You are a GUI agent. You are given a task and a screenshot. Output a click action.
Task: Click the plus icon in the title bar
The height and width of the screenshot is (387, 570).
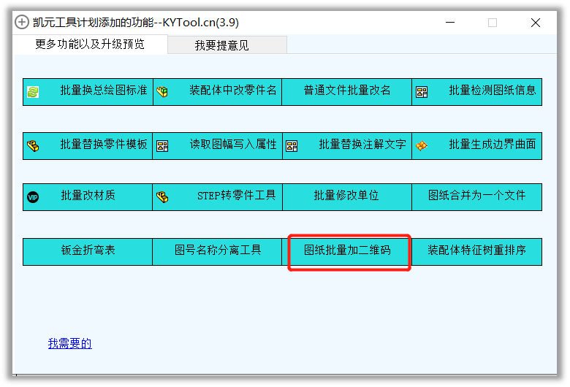pos(22,22)
